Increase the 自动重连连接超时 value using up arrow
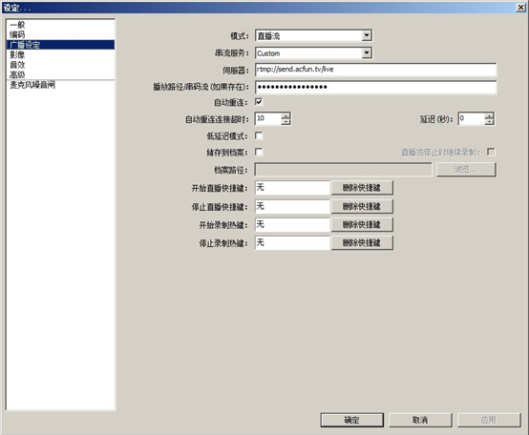 point(286,115)
